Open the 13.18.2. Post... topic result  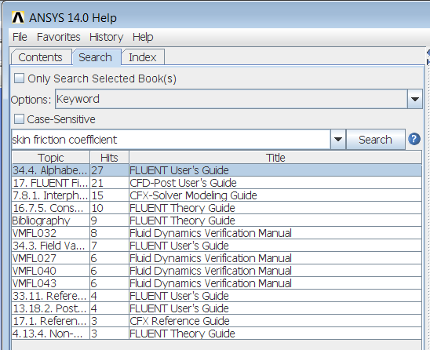click(x=50, y=308)
